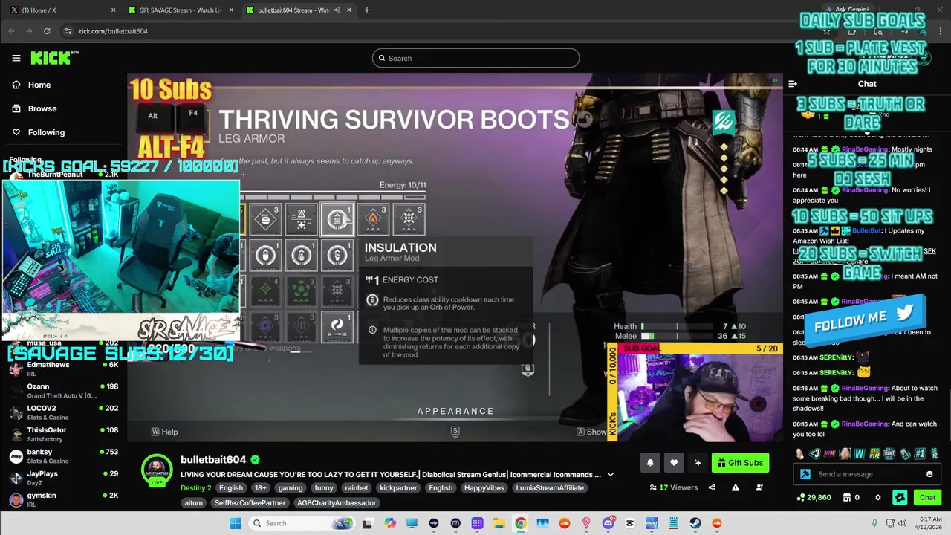Click the gaming tag

click(x=290, y=488)
